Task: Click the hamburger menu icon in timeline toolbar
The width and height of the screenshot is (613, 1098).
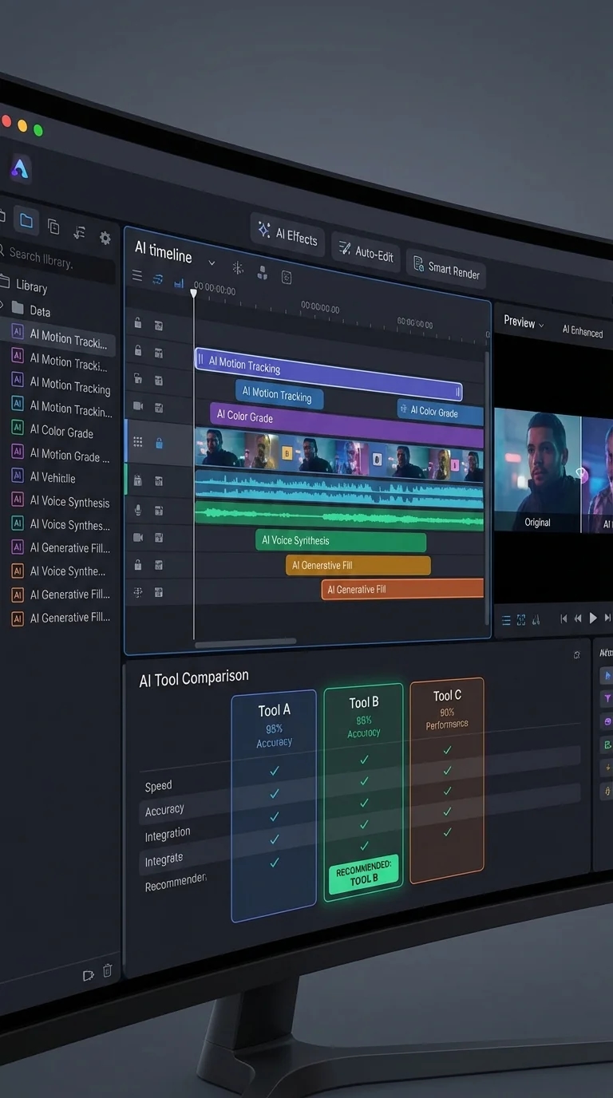Action: click(137, 276)
